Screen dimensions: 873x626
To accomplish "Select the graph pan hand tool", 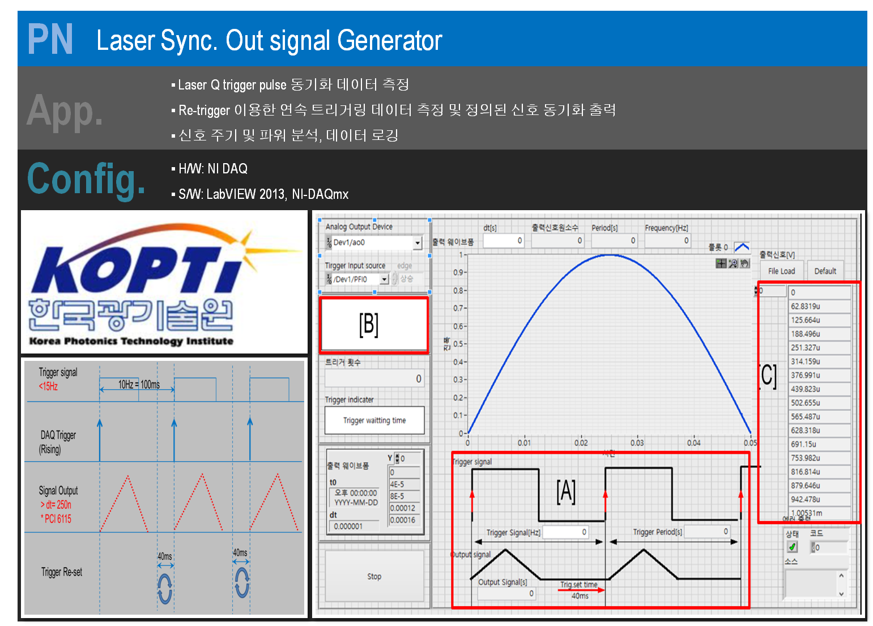I will click(744, 263).
